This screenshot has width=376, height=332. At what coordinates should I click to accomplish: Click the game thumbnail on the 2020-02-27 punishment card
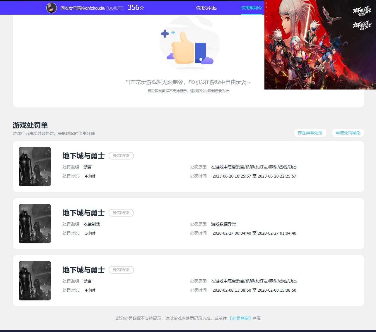(x=35, y=223)
